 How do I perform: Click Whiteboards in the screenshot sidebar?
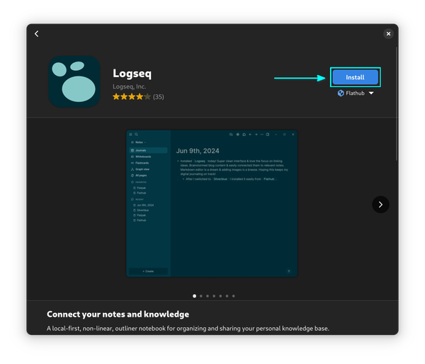pyautogui.click(x=144, y=157)
